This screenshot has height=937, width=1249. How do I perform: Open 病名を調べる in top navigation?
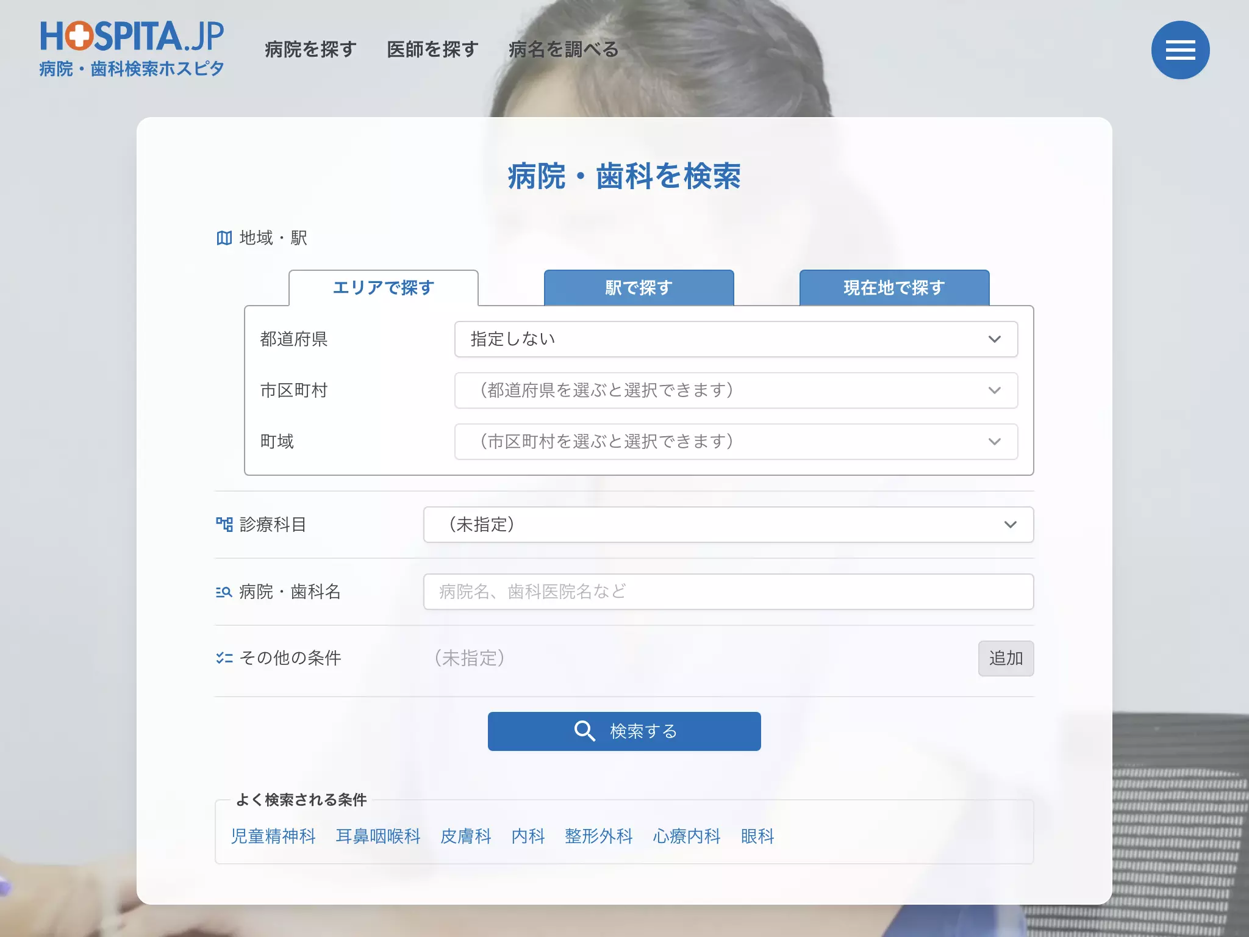[564, 49]
